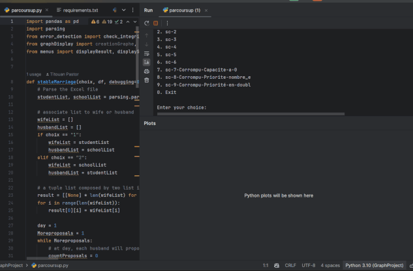This screenshot has height=271, width=413.
Task: Open CRLF line separator selector
Action: point(291,266)
